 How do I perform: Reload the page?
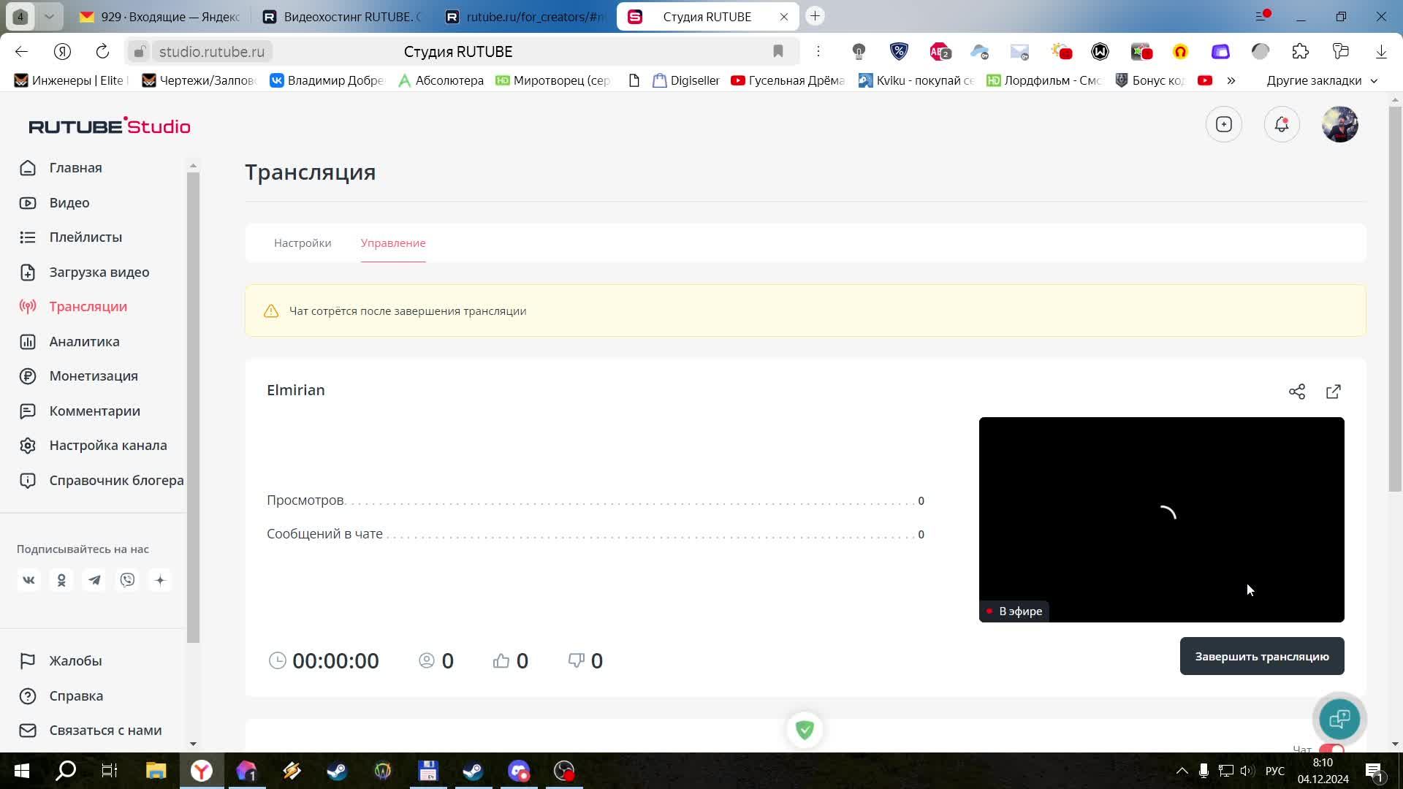click(x=102, y=51)
